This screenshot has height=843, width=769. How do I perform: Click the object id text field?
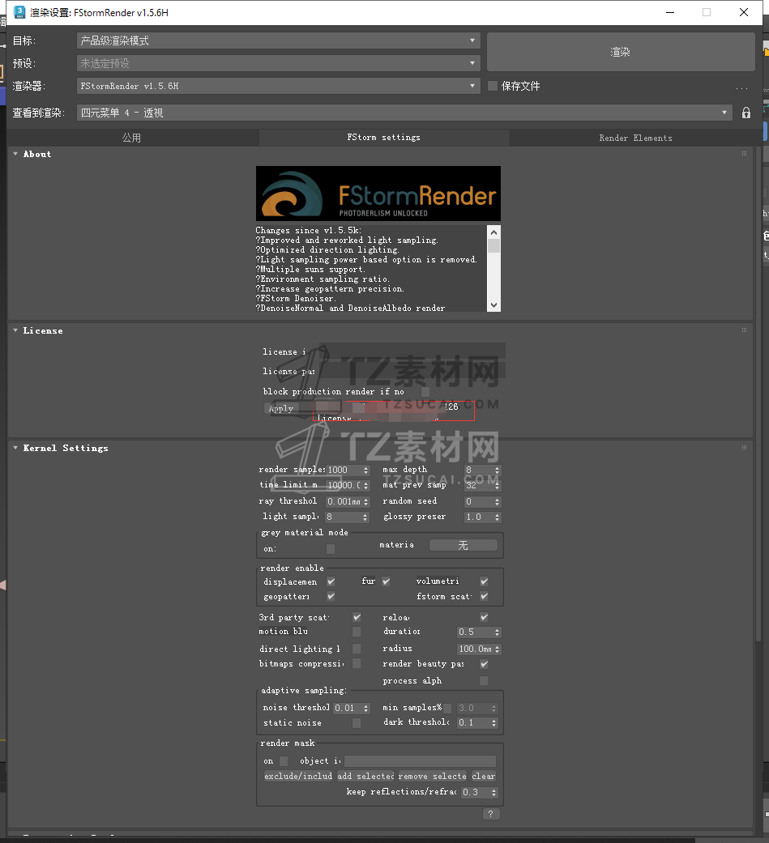(x=420, y=761)
